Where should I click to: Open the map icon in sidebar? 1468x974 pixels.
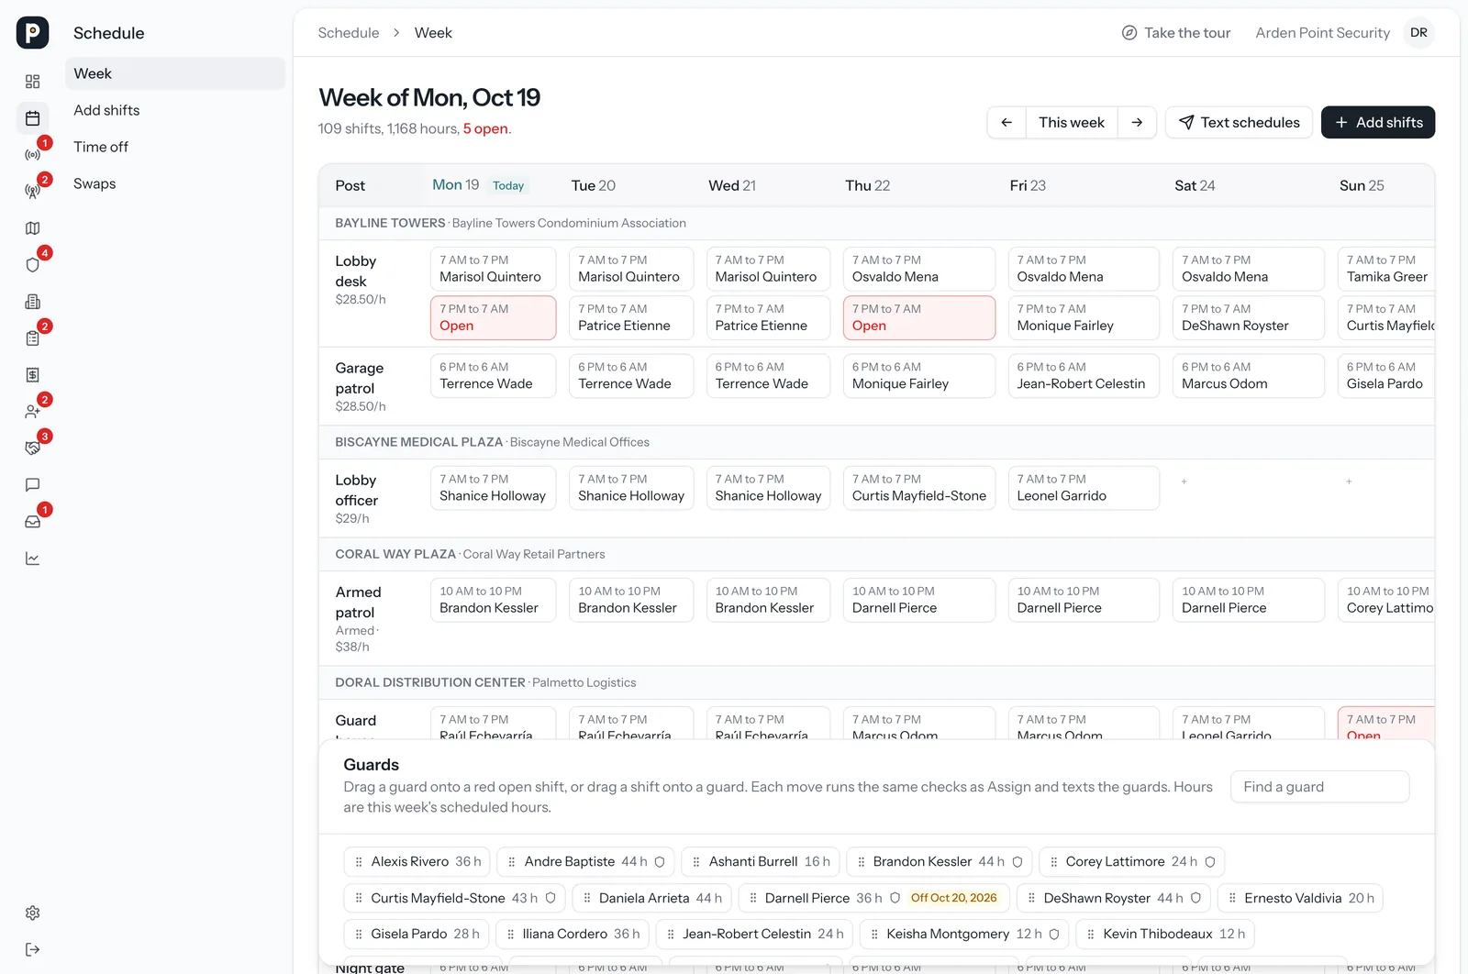click(33, 228)
